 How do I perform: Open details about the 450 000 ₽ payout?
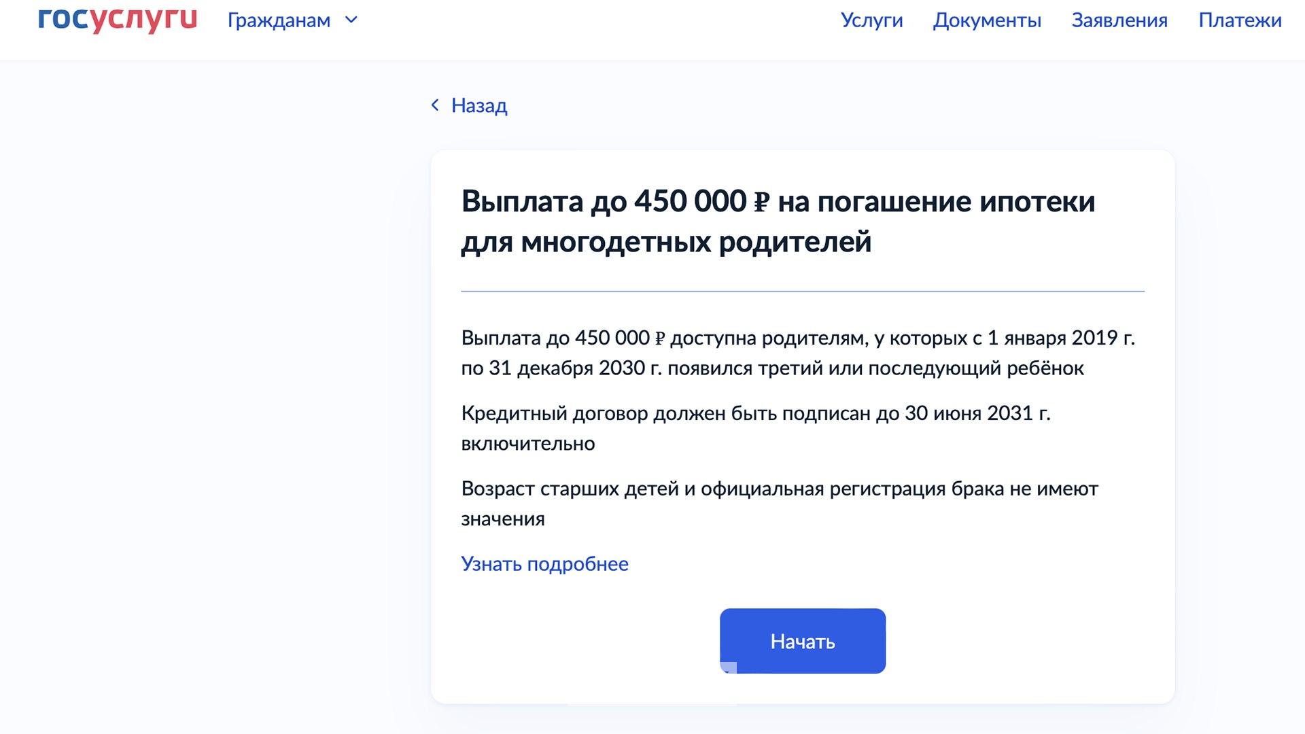coord(544,563)
